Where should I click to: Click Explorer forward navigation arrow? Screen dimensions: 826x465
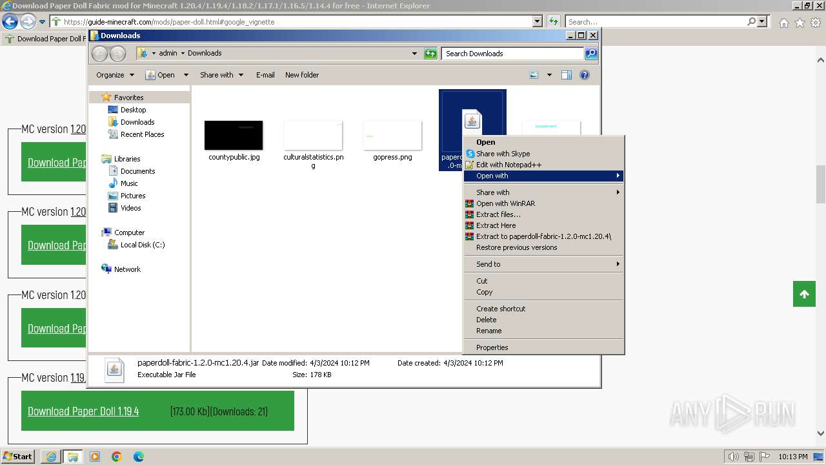(117, 54)
